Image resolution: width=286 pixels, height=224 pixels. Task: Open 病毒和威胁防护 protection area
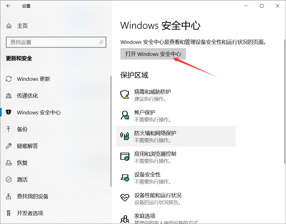tap(176, 95)
